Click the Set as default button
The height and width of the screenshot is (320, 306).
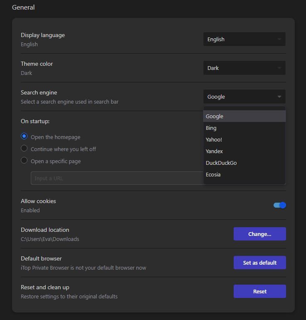point(259,263)
